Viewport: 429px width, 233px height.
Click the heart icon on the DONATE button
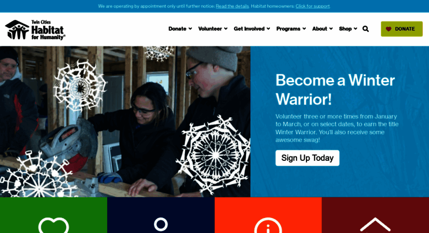pyautogui.click(x=389, y=29)
